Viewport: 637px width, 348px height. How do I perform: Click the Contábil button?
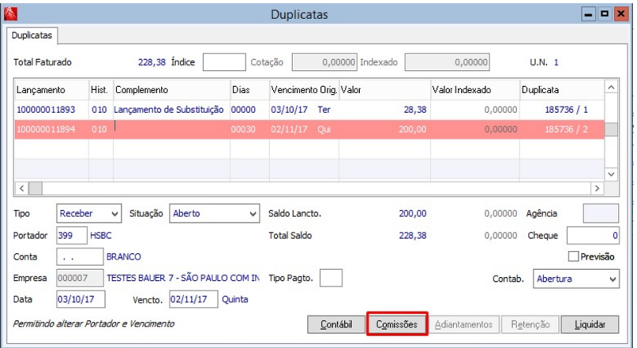pos(336,324)
